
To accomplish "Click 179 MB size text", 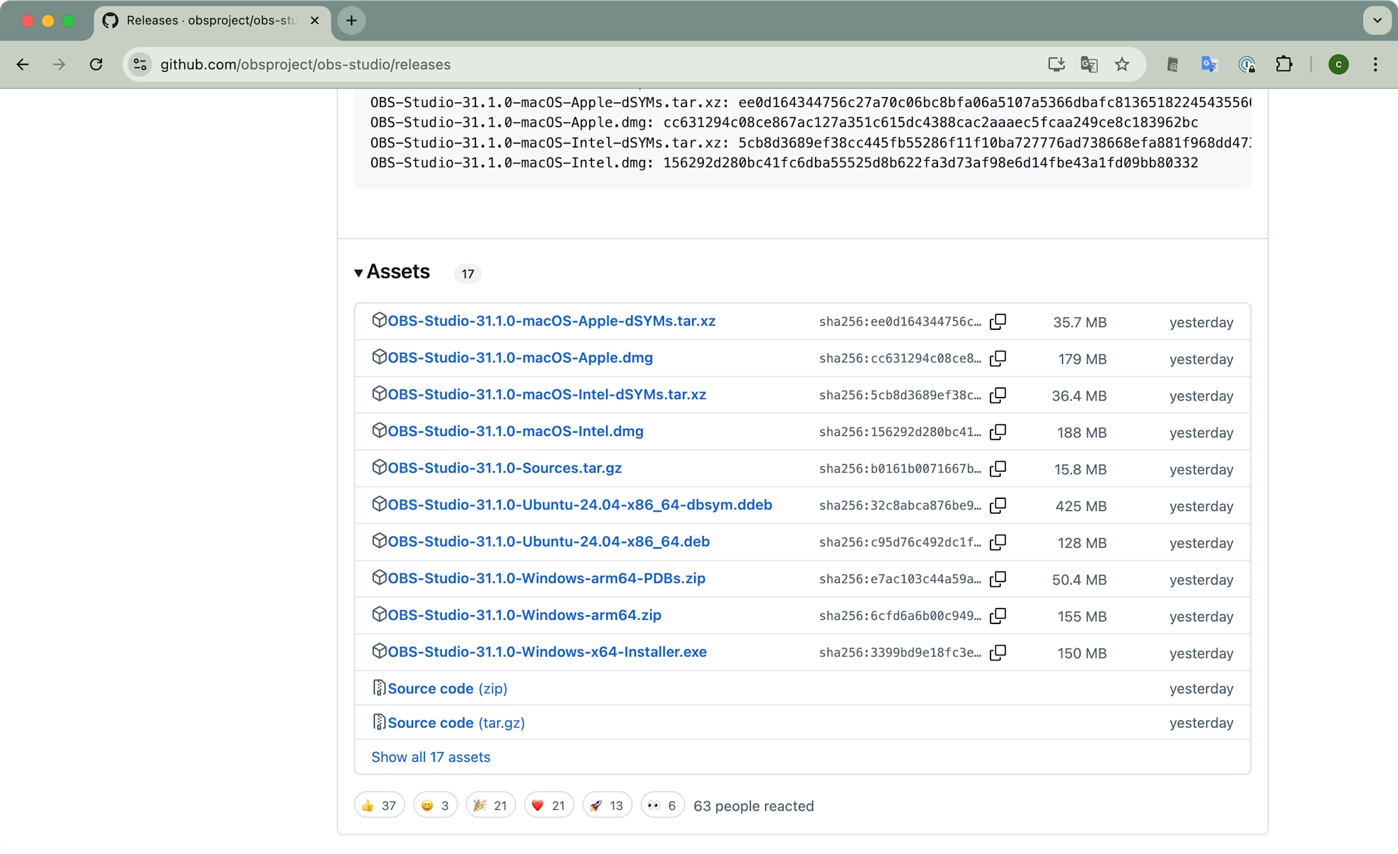I will pos(1082,359).
